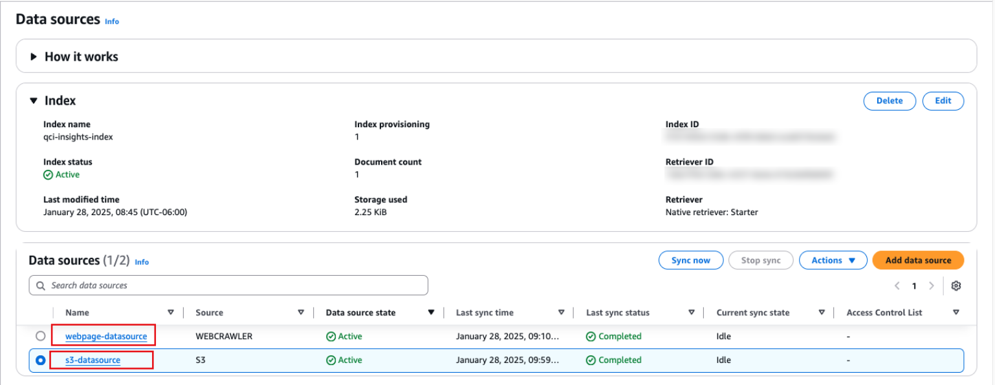Screen dimensions: 995x385
Task: Click index name qci-insights-index
Action: click(78, 137)
